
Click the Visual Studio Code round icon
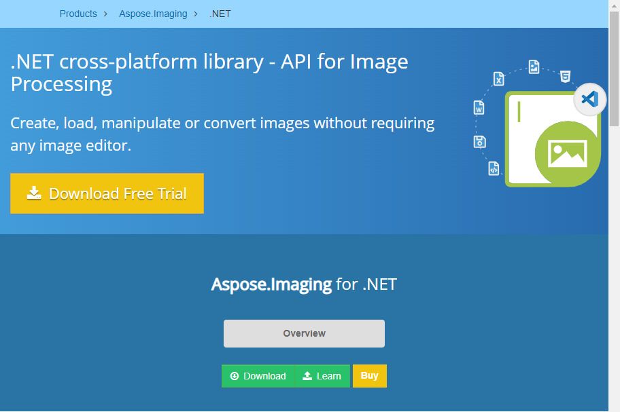590,99
